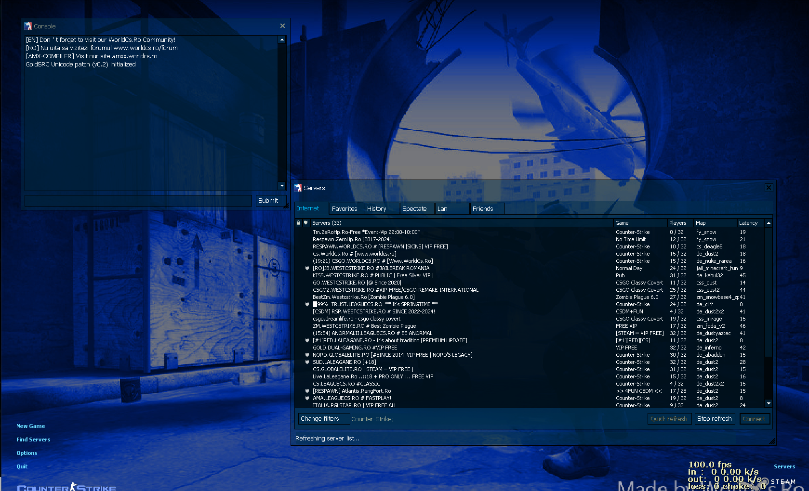Start a New Game from the menu
The height and width of the screenshot is (491, 809).
[x=30, y=426]
